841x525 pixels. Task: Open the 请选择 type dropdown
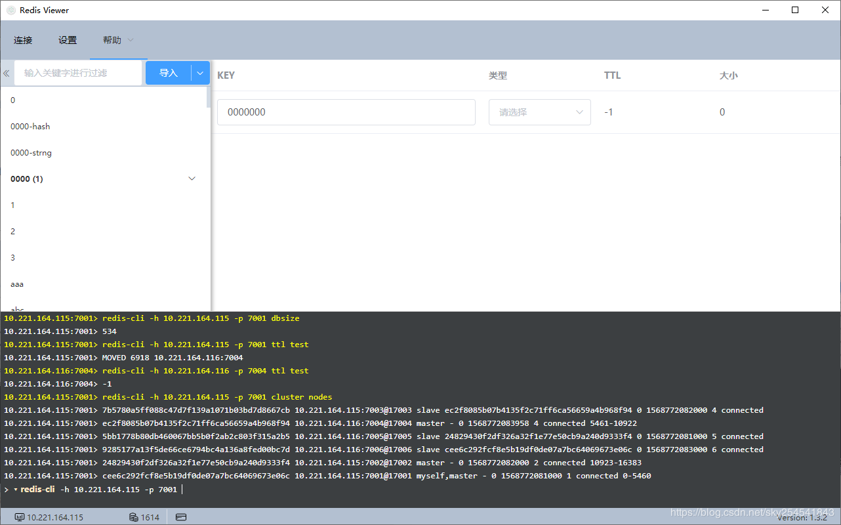coord(540,112)
